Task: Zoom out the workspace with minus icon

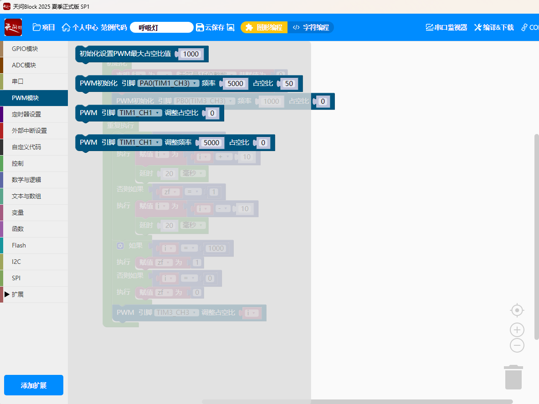Action: tap(517, 346)
